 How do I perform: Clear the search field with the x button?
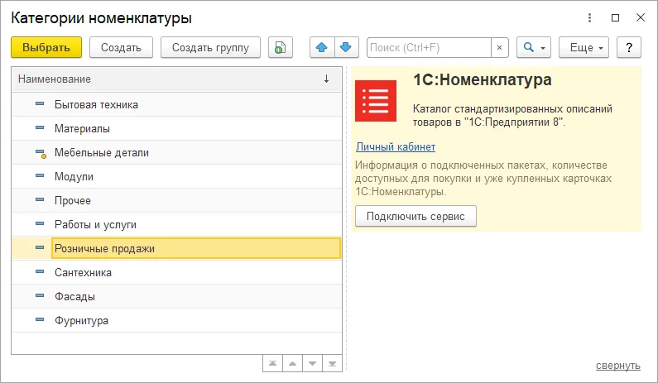[x=499, y=47]
